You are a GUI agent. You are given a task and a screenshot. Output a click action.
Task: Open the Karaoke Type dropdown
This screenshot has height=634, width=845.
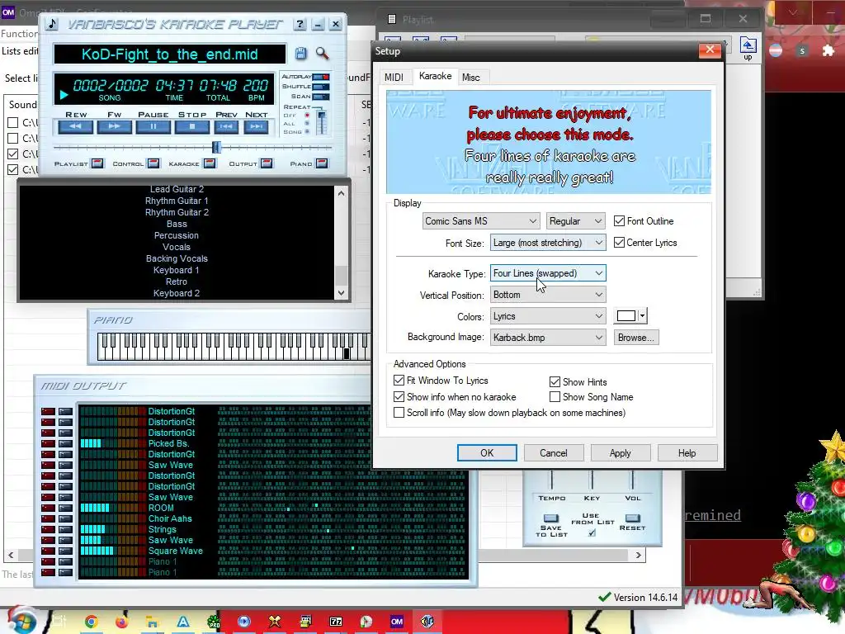(x=548, y=273)
